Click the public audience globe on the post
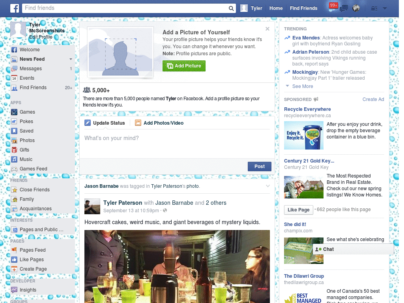This screenshot has height=303, width=404. tap(165, 210)
